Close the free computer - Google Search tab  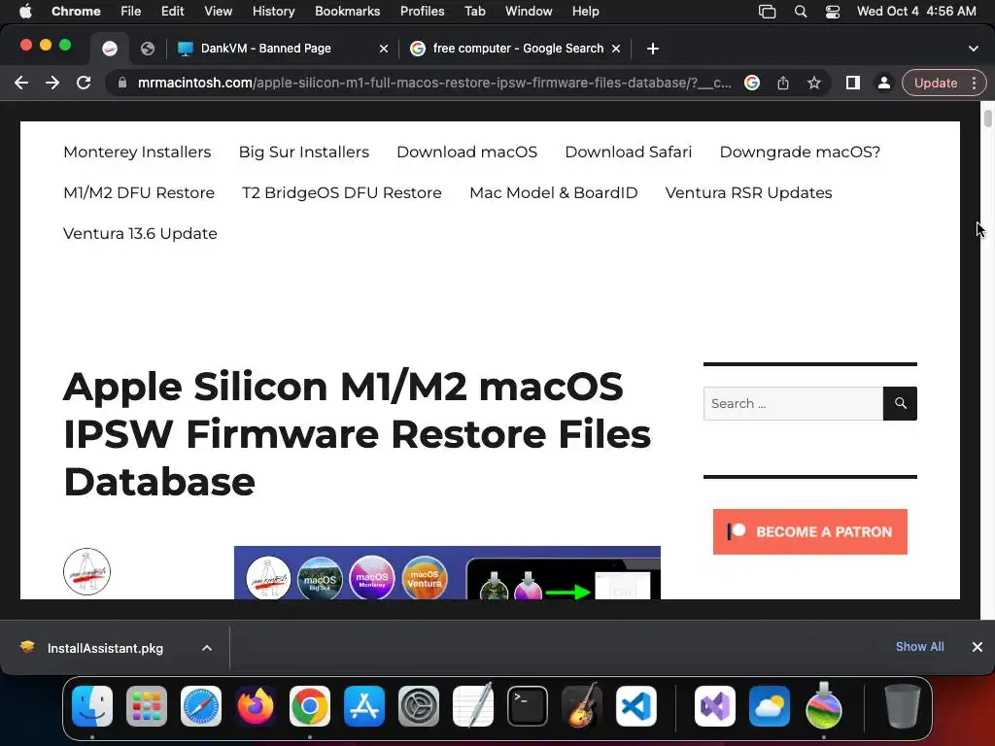[615, 49]
